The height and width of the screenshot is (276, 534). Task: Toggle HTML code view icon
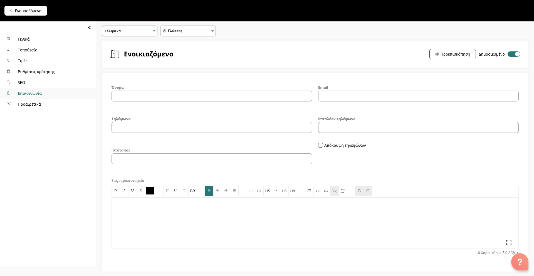coord(318,191)
